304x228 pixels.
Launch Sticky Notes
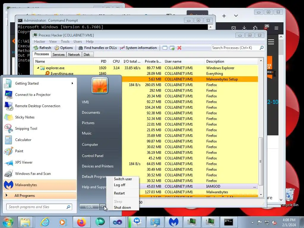point(40,117)
